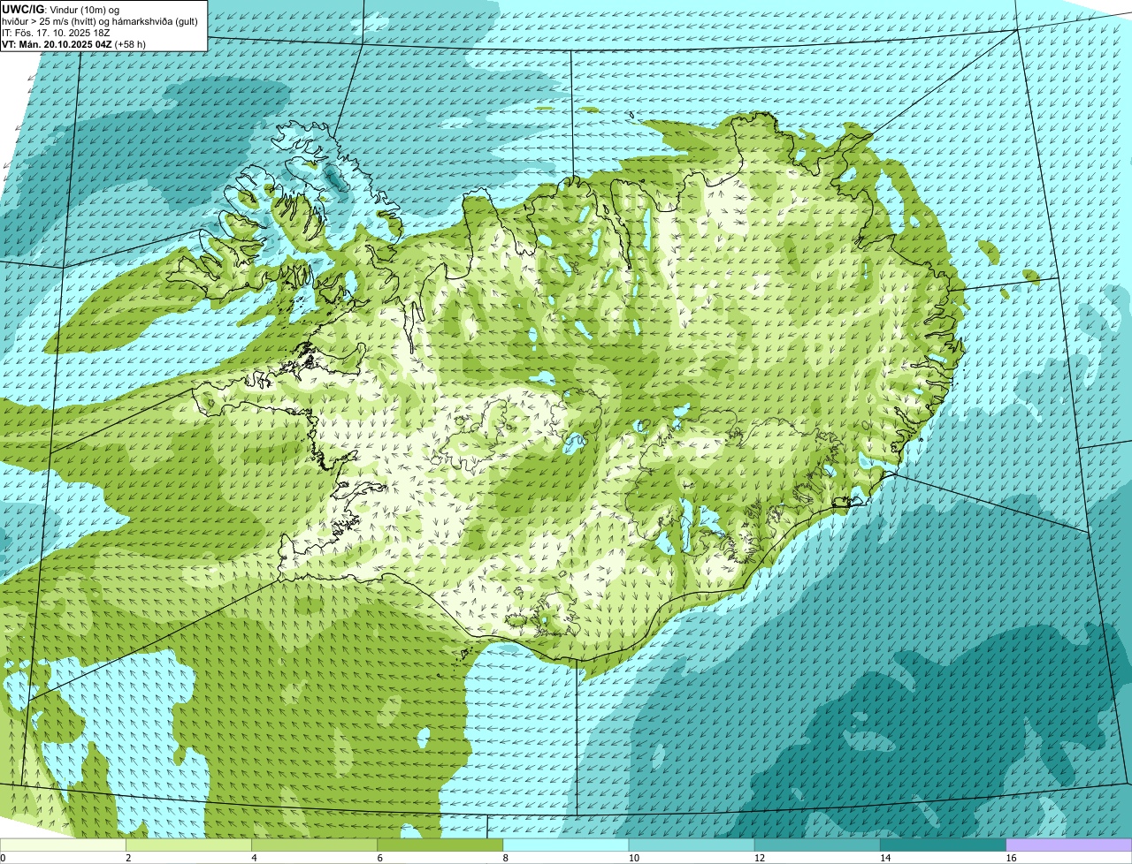Click the 4–6 m/s green legend swatch
Image resolution: width=1132 pixels, height=864 pixels.
(314, 845)
